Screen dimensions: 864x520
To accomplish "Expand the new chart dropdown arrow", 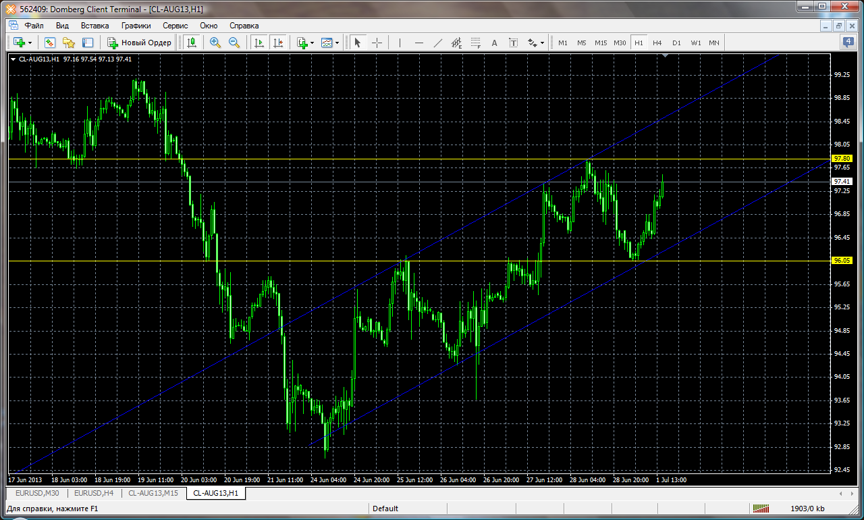I will coord(30,43).
